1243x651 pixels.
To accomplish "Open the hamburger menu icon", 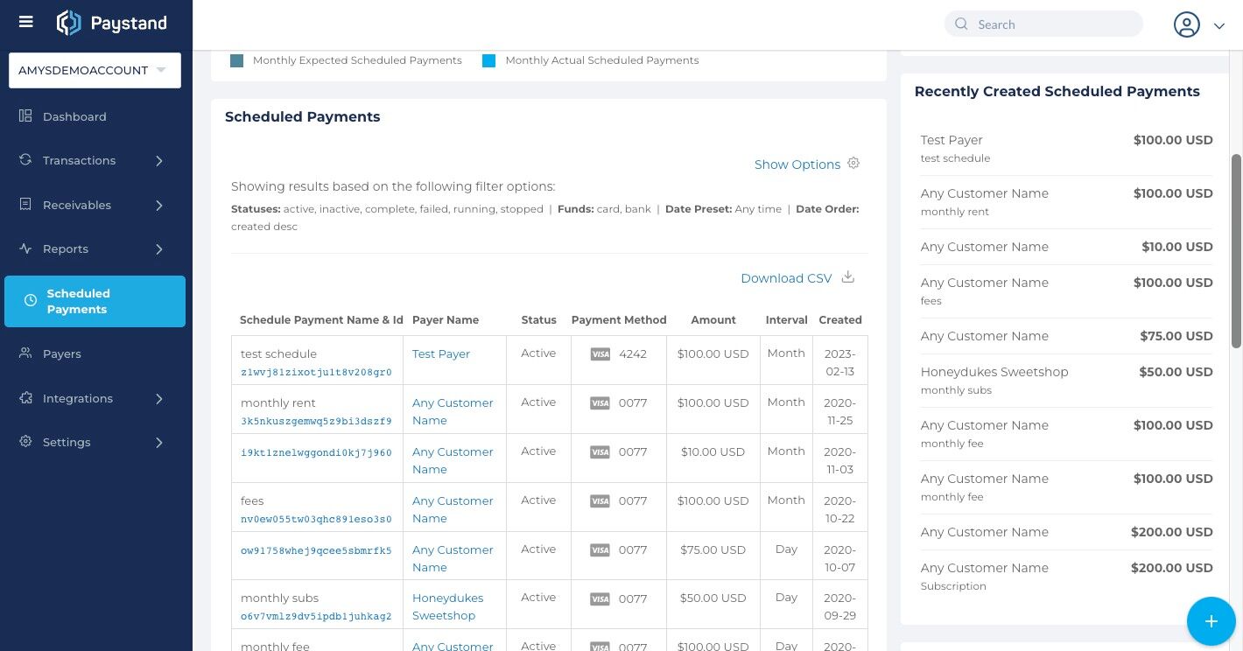I will click(26, 22).
